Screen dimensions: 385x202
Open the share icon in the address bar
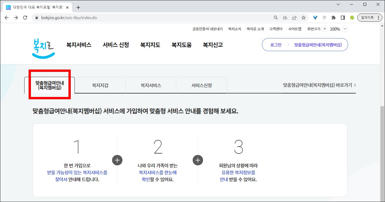point(294,17)
